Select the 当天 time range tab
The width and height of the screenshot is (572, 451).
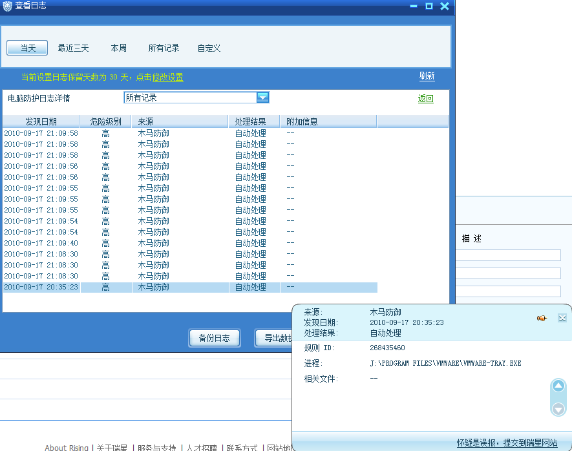pyautogui.click(x=27, y=48)
